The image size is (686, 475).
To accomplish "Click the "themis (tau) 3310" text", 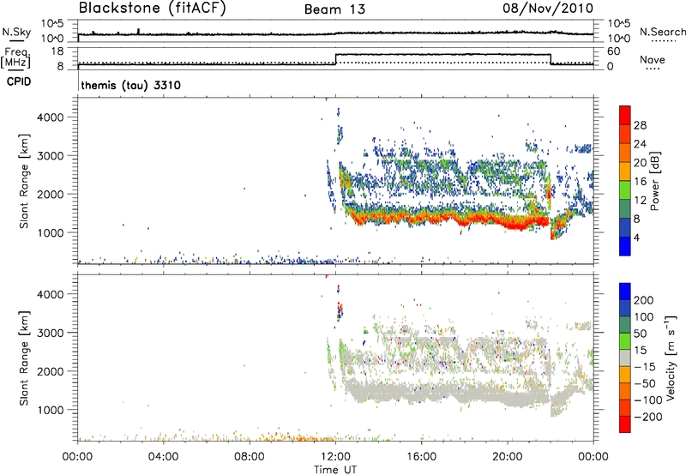I will coord(131,85).
